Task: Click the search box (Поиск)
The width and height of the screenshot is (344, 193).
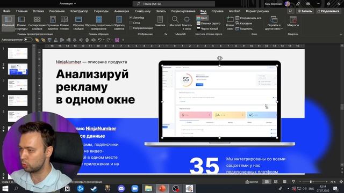Action: coord(174,4)
